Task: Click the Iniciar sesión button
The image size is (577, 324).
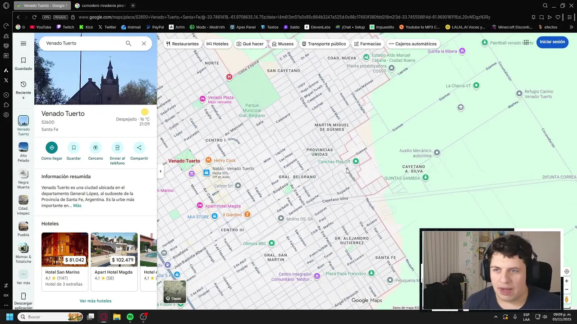Action: pyautogui.click(x=552, y=42)
